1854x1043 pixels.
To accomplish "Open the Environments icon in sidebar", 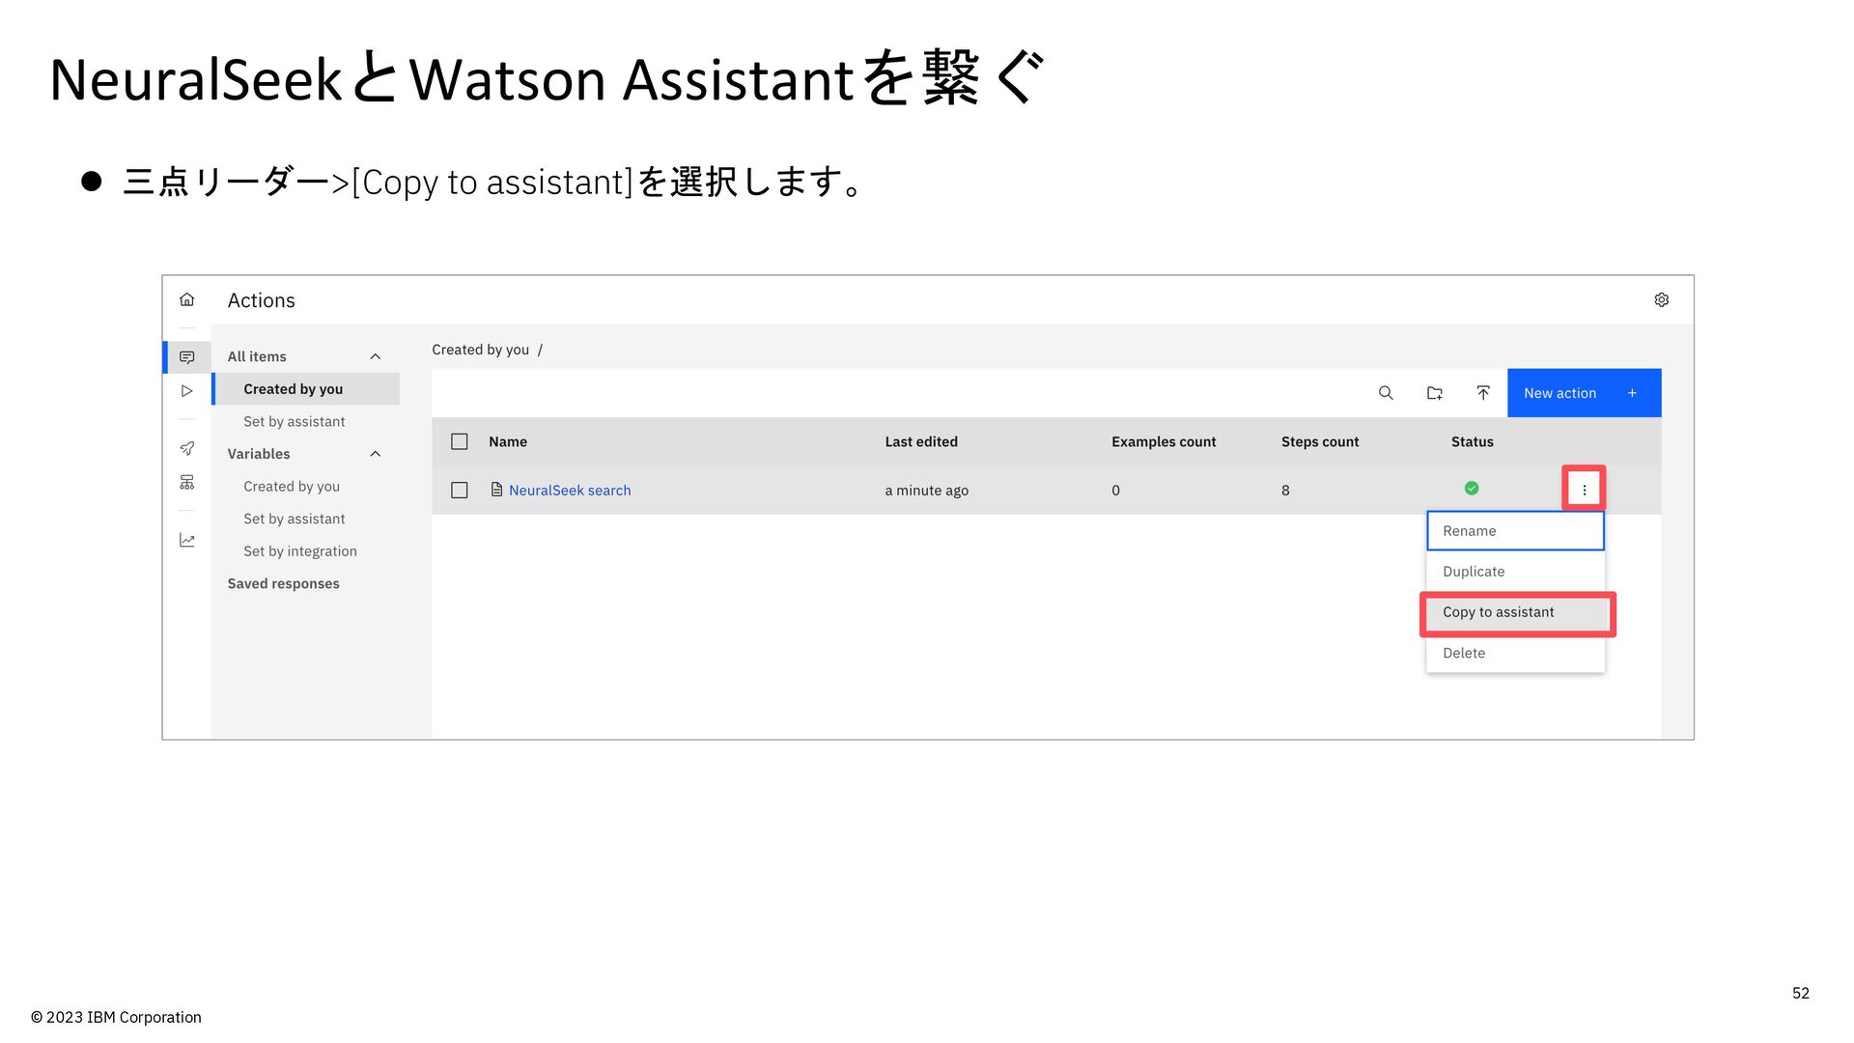I will click(187, 482).
